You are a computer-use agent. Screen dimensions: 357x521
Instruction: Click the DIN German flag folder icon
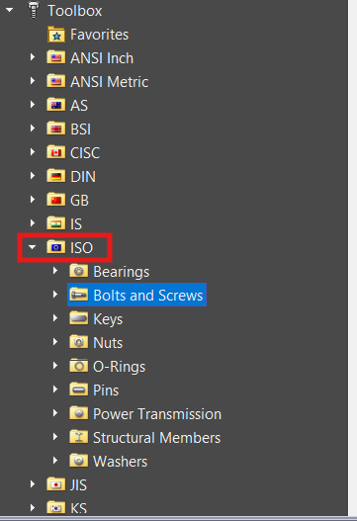tap(55, 176)
